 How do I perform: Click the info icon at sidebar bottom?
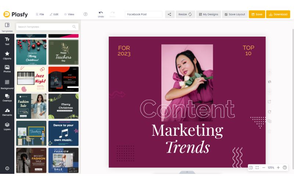click(x=7, y=168)
